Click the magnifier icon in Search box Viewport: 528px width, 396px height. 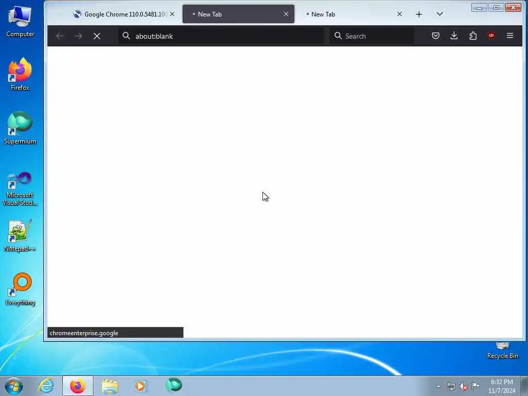(x=338, y=36)
